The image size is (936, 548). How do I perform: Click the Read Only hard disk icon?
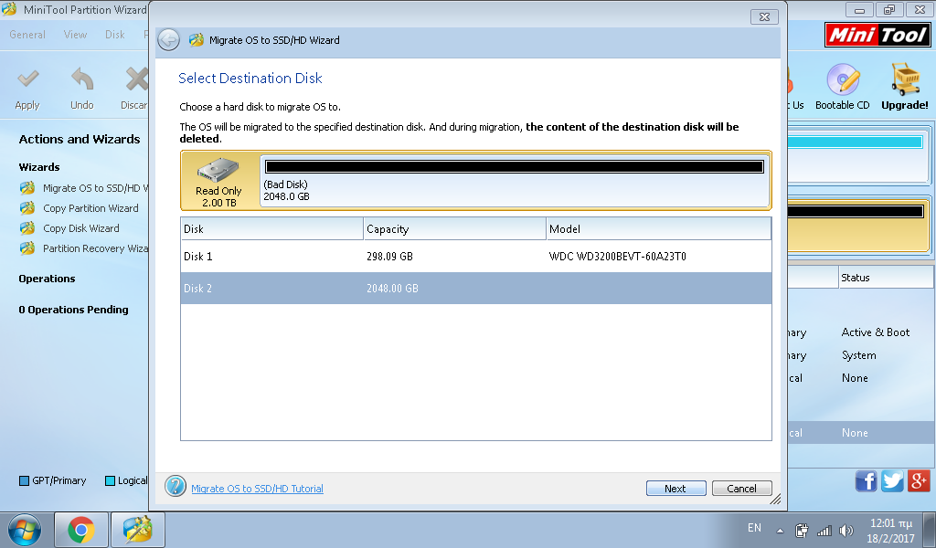218,170
